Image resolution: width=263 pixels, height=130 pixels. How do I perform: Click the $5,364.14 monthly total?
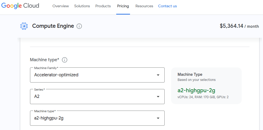click(x=239, y=26)
